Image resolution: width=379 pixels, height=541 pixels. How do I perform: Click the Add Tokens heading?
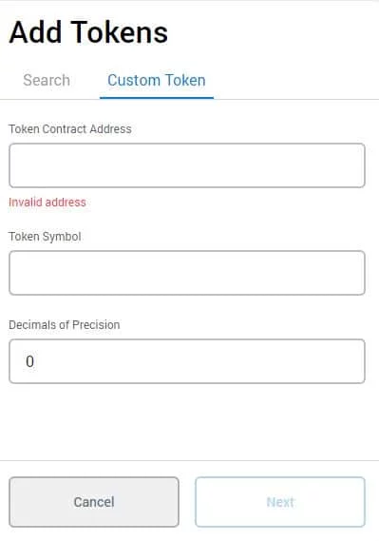88,32
